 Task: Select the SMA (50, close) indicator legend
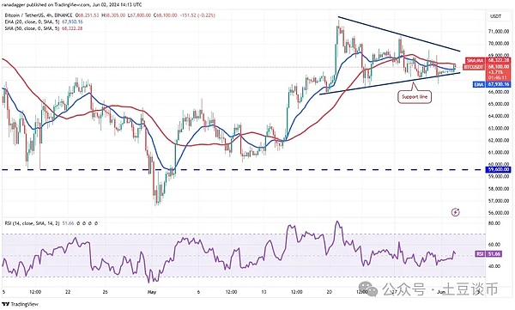(44, 28)
